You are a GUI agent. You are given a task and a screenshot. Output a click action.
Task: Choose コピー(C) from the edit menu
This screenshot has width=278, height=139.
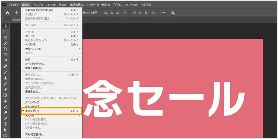pos(52,36)
